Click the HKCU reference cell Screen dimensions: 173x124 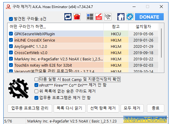[x=116, y=34]
